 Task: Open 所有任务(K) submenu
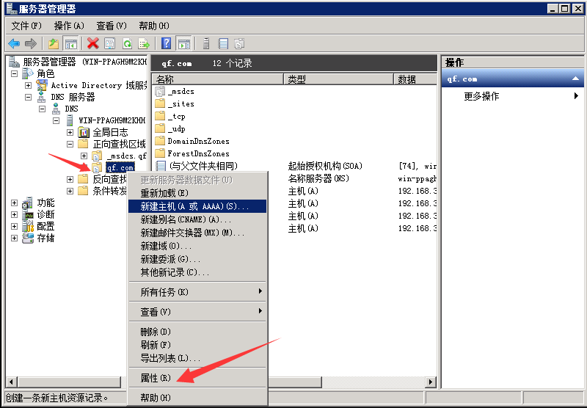coord(197,292)
